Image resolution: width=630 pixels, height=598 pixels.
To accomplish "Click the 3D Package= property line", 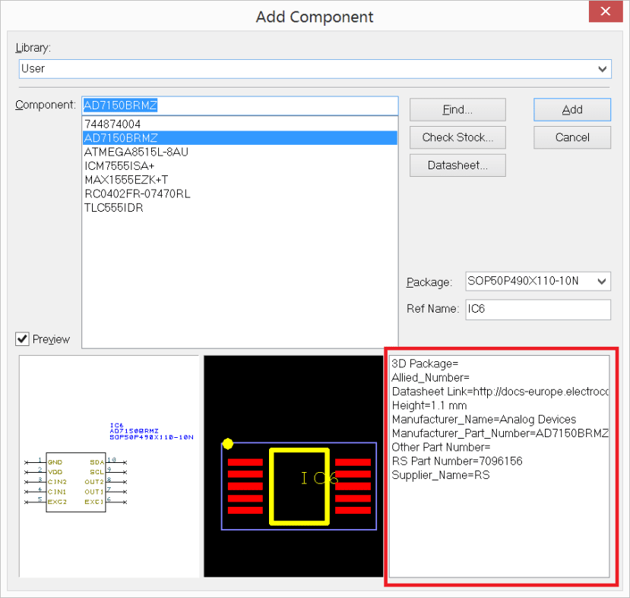I will [x=425, y=364].
